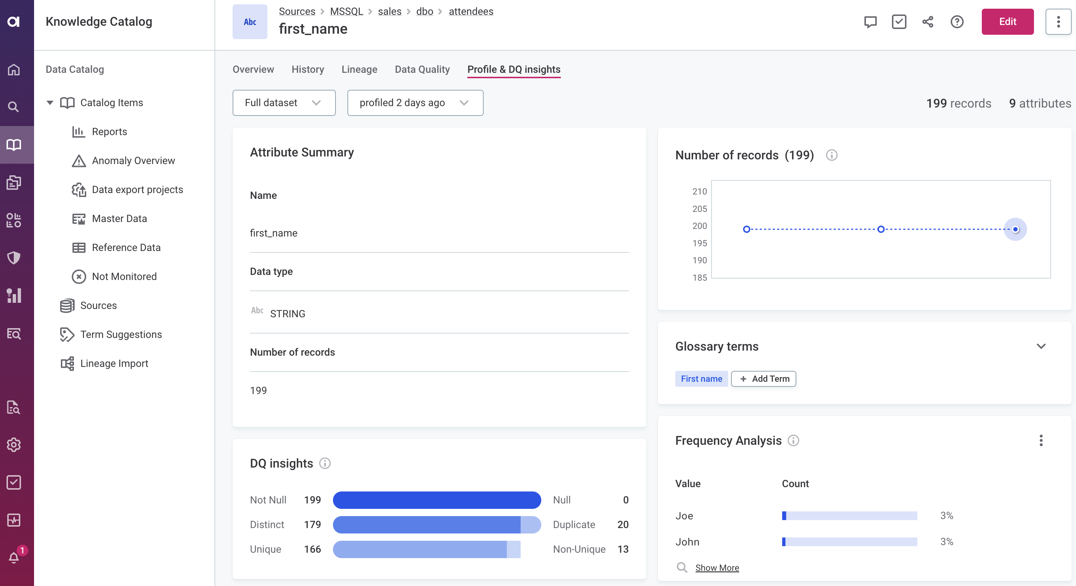The image size is (1076, 586).
Task: Open the profiled 2 days ago dropdown
Action: pos(415,103)
